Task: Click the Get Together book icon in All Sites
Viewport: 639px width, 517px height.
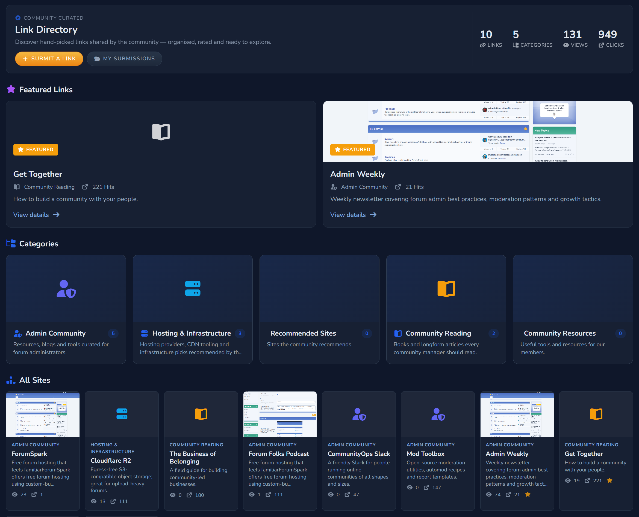Action: click(x=596, y=414)
